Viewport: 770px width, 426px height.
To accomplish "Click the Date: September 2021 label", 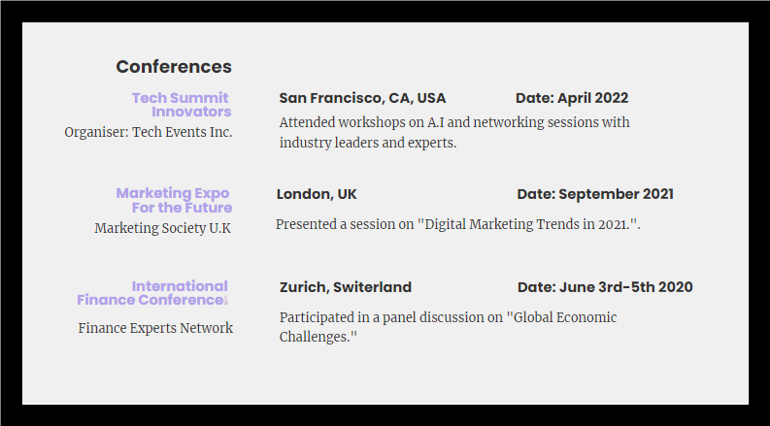I will [x=594, y=194].
